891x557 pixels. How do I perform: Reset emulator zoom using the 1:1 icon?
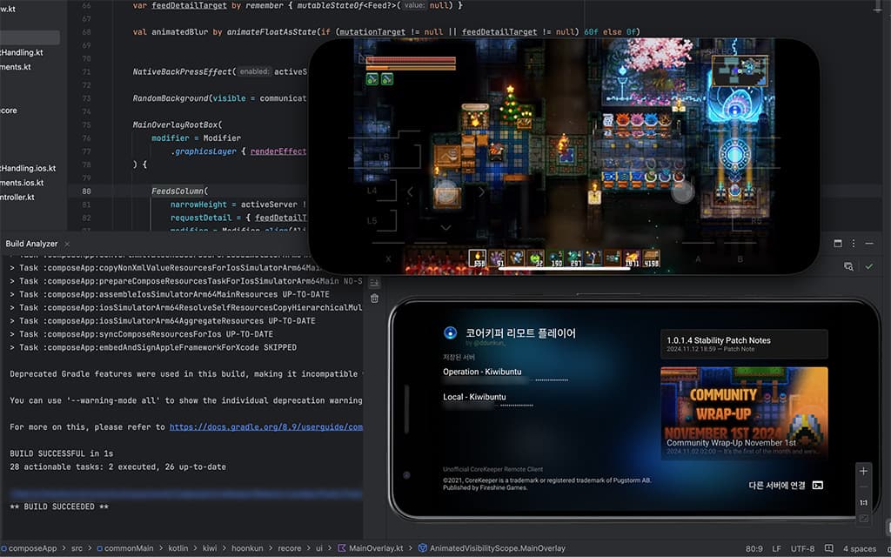(862, 501)
